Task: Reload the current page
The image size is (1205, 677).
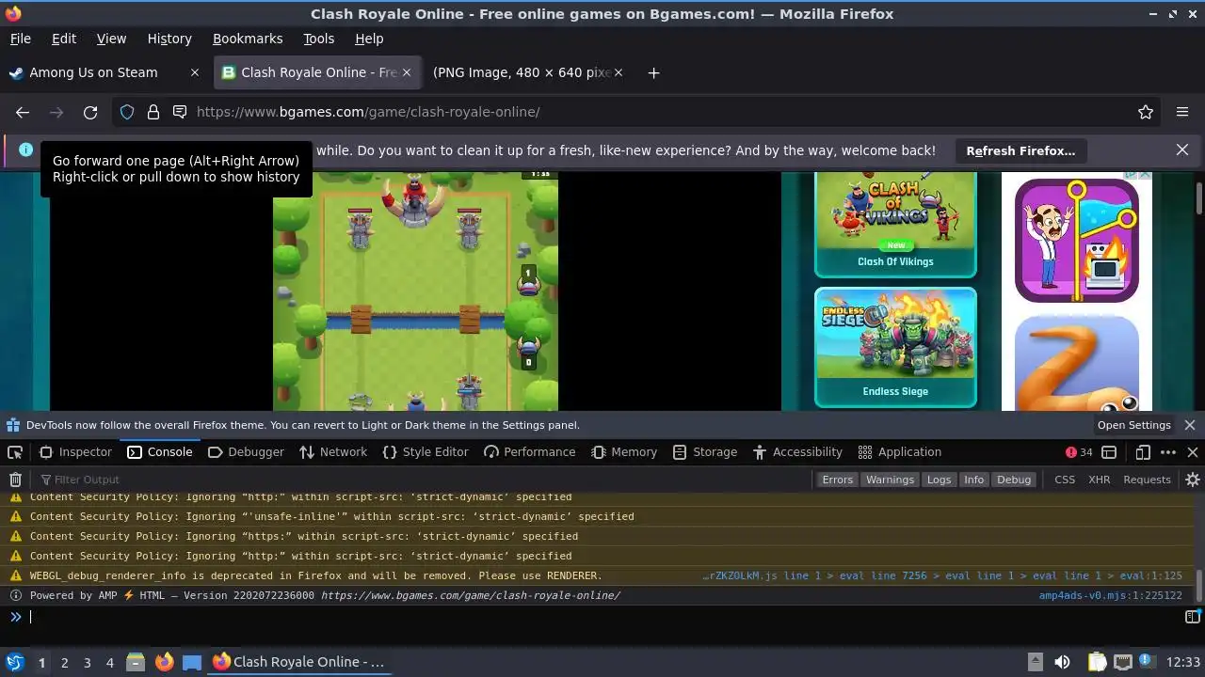Action: point(90,112)
